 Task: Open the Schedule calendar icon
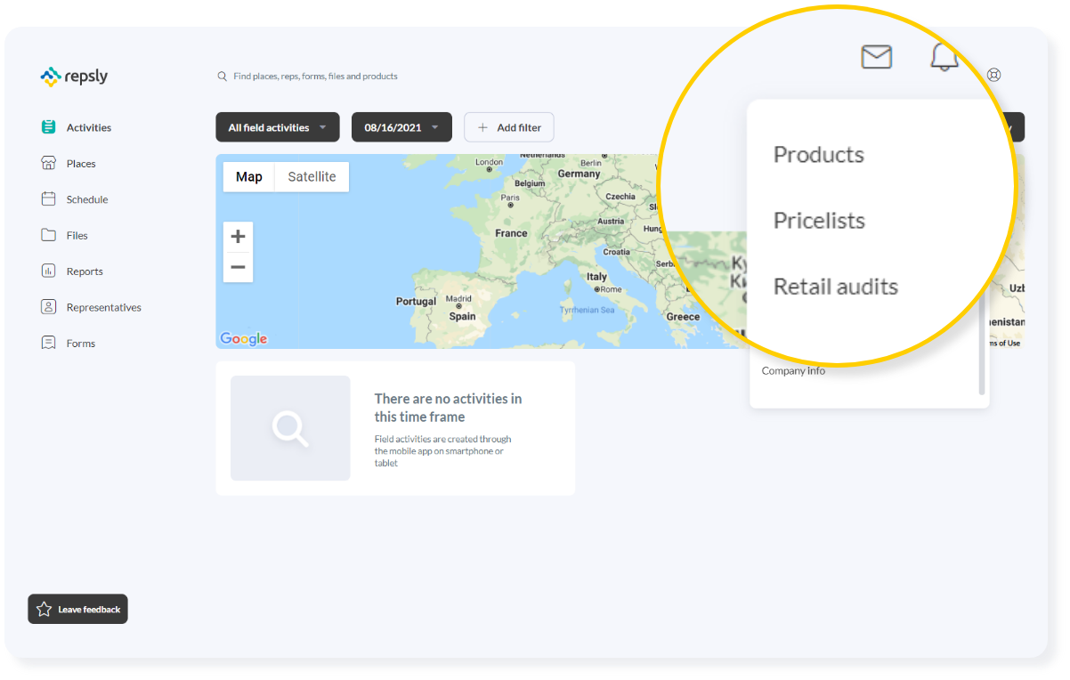coord(48,199)
